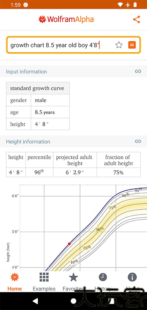The width and height of the screenshot is (147, 310).
Task: Tap the projected adult height value
Action: coord(75,172)
